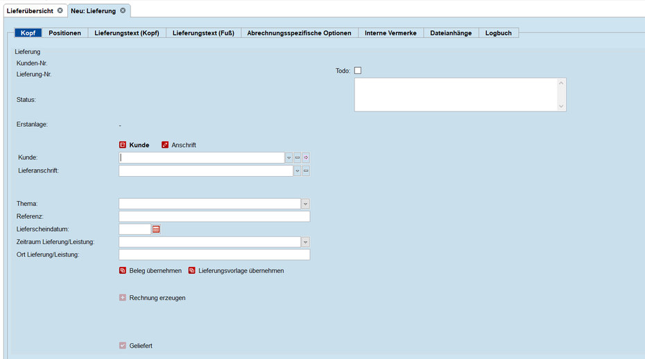The width and height of the screenshot is (645, 359).
Task: Open the Dateianhänge tab
Action: [x=451, y=33]
